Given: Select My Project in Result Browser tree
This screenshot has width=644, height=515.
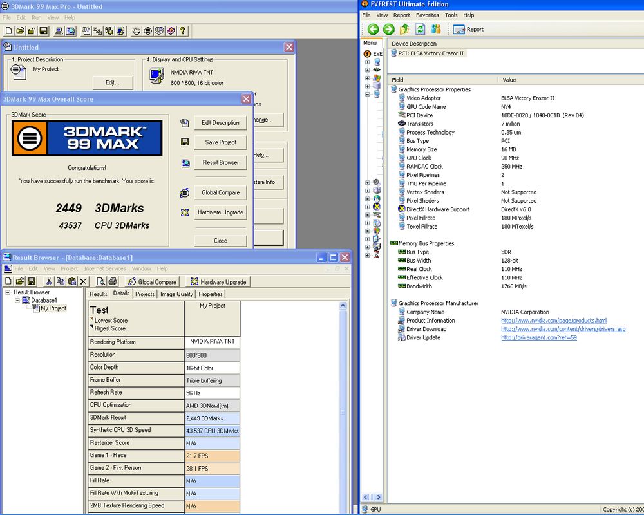Looking at the screenshot, I should 53,308.
